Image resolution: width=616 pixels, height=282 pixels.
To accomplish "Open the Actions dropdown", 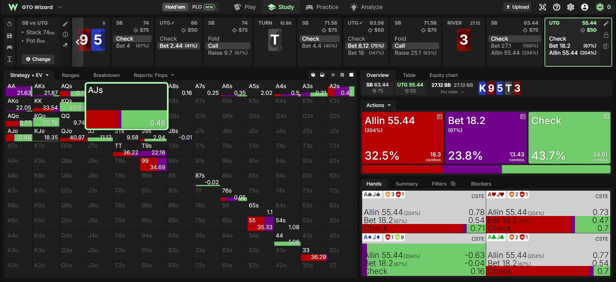I will pos(379,105).
